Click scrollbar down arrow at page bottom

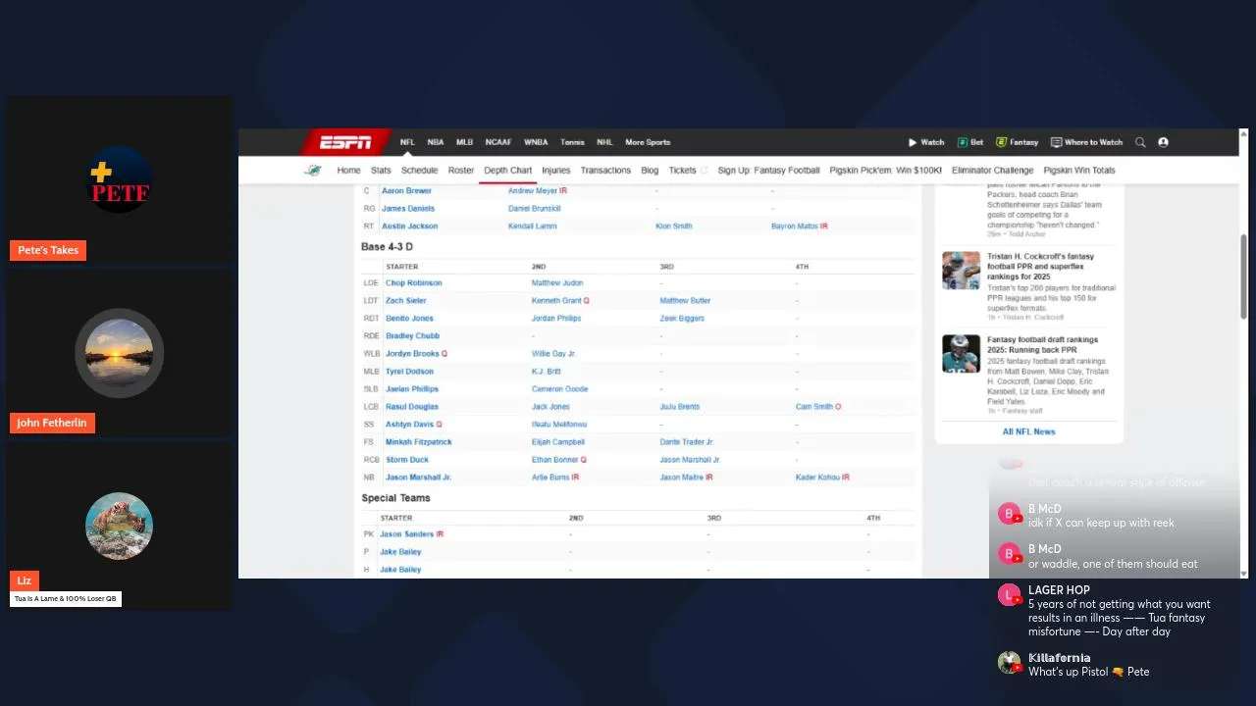pos(1244,574)
